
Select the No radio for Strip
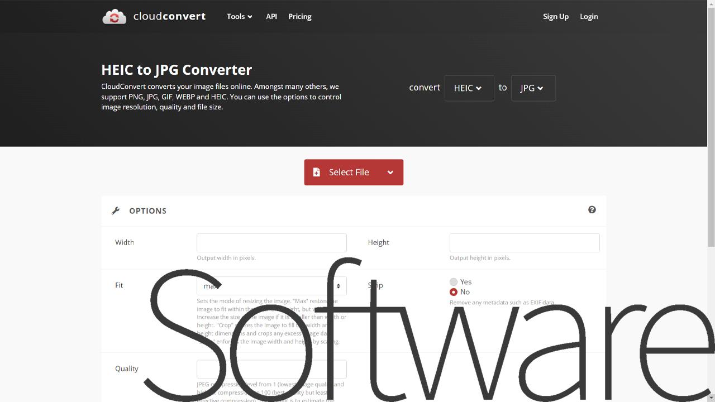click(454, 292)
